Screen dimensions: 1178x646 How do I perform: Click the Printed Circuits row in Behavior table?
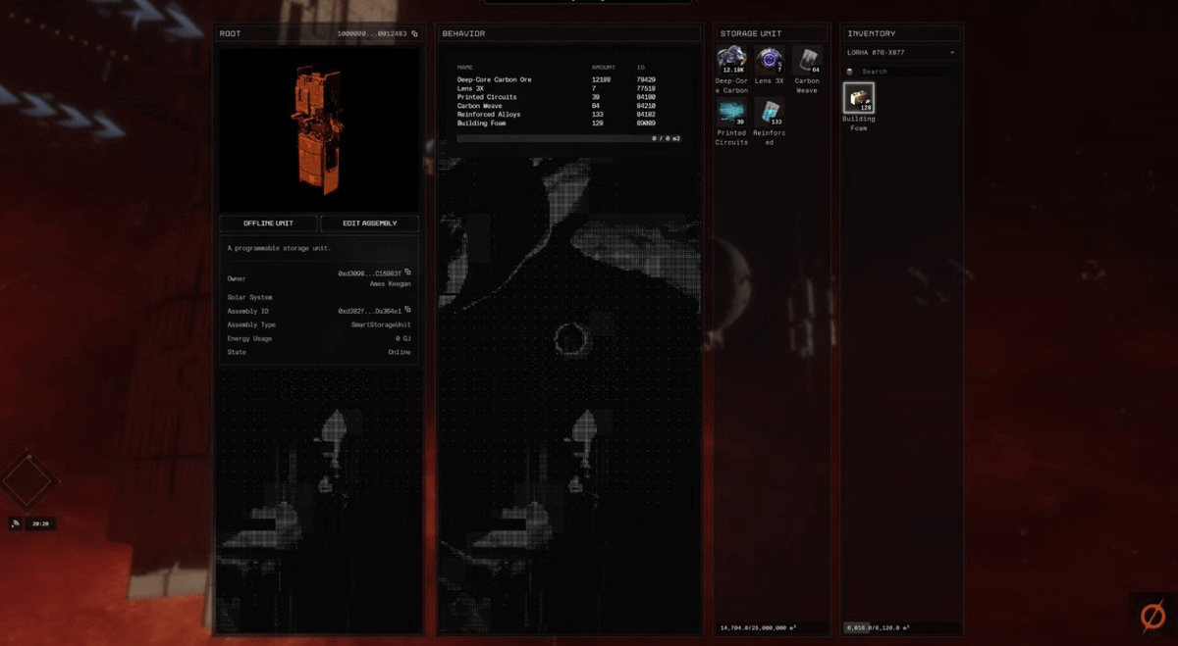(569, 97)
